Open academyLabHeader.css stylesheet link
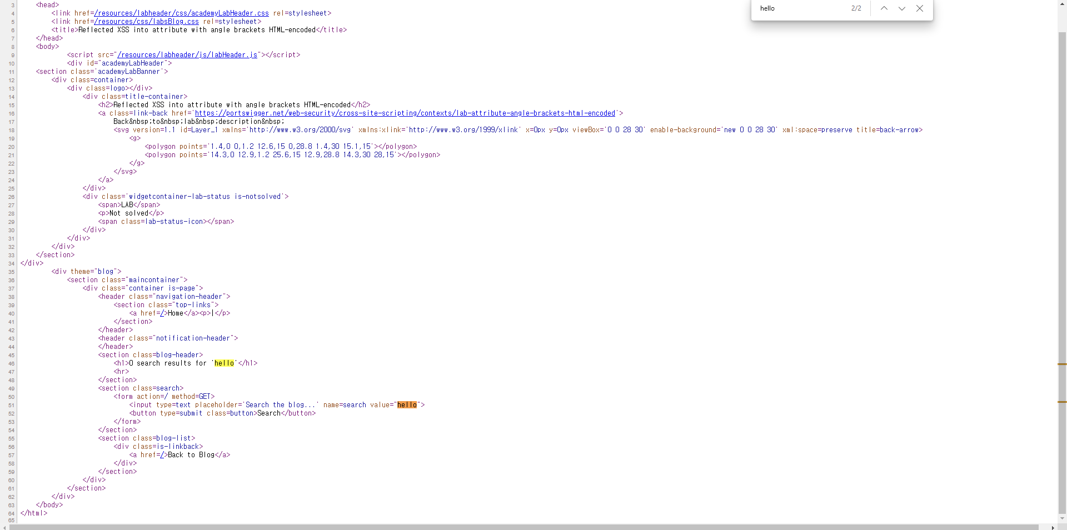1067x530 pixels. [x=181, y=13]
